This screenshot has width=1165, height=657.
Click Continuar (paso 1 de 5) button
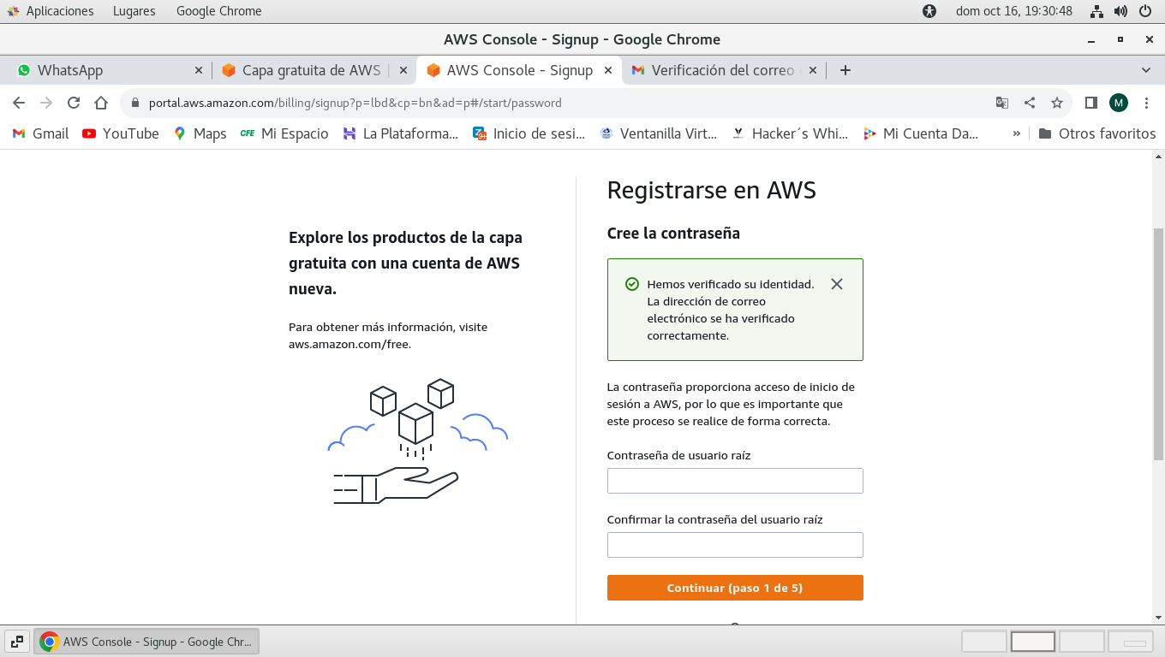[x=735, y=588]
